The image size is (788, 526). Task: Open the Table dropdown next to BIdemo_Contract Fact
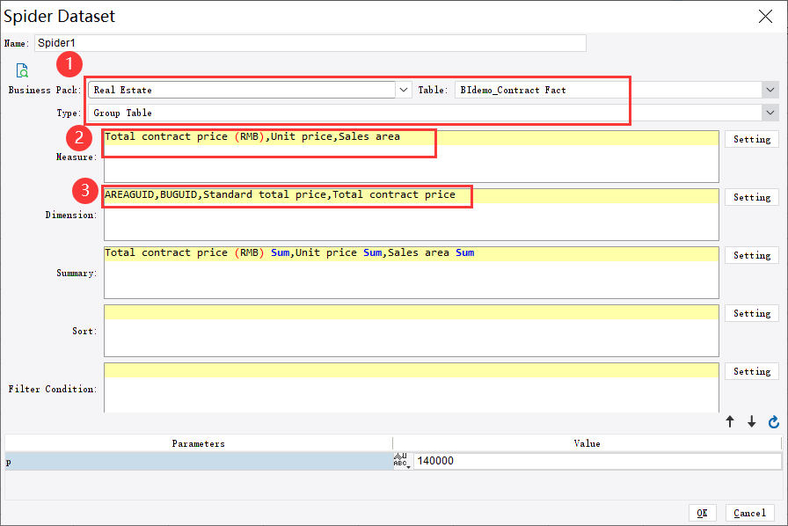click(771, 89)
